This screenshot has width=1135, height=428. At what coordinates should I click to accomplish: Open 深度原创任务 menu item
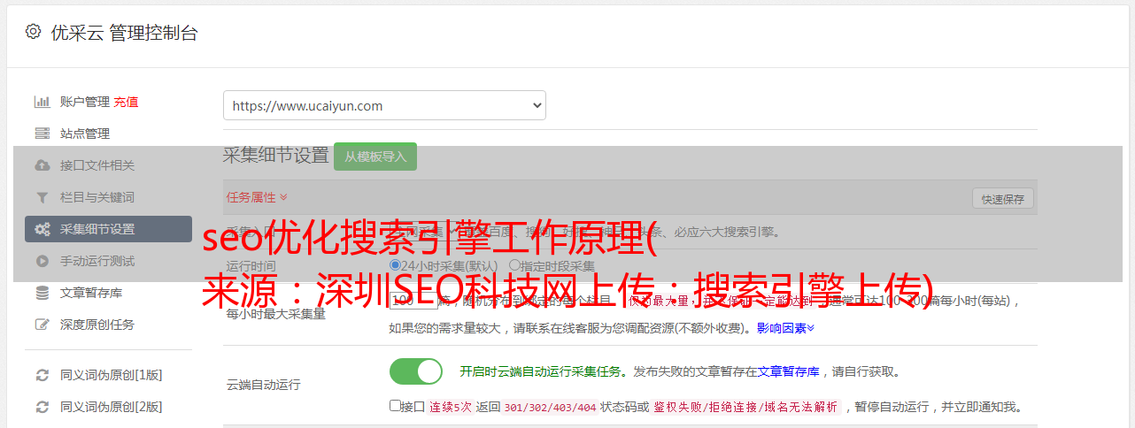[97, 325]
